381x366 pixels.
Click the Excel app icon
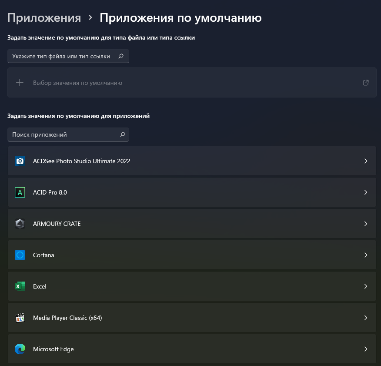(x=20, y=286)
